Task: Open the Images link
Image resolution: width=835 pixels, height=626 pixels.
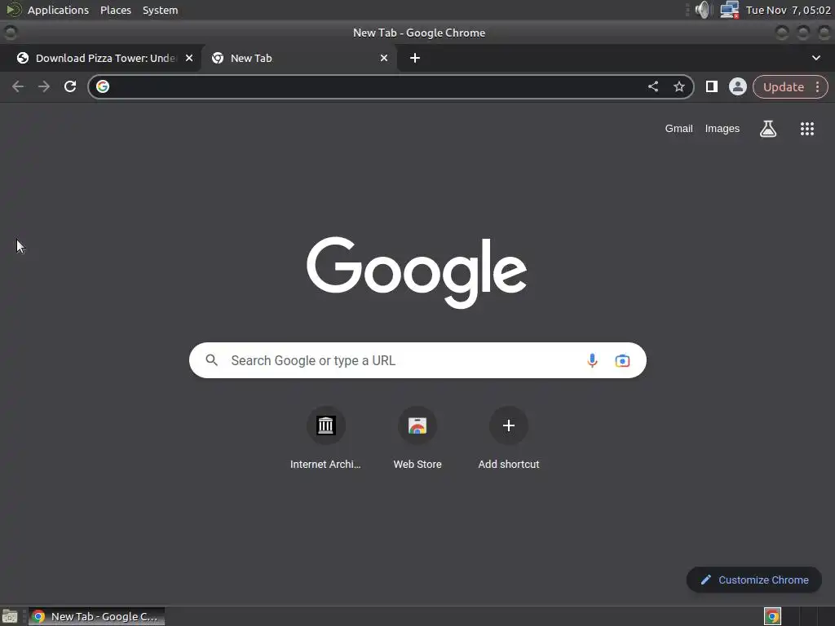Action: click(722, 128)
